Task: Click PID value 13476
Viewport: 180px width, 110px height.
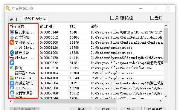Action: pos(74,42)
